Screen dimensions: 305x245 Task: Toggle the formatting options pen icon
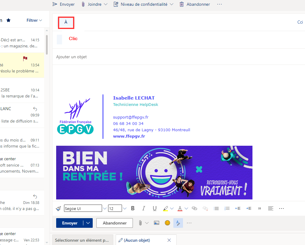[x=178, y=223]
